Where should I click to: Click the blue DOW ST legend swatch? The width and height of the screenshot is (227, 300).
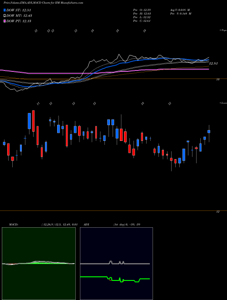tap(5, 10)
